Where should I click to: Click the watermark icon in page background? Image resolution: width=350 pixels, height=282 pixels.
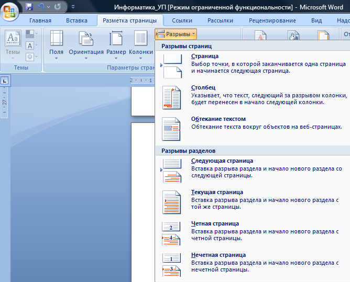point(260,36)
